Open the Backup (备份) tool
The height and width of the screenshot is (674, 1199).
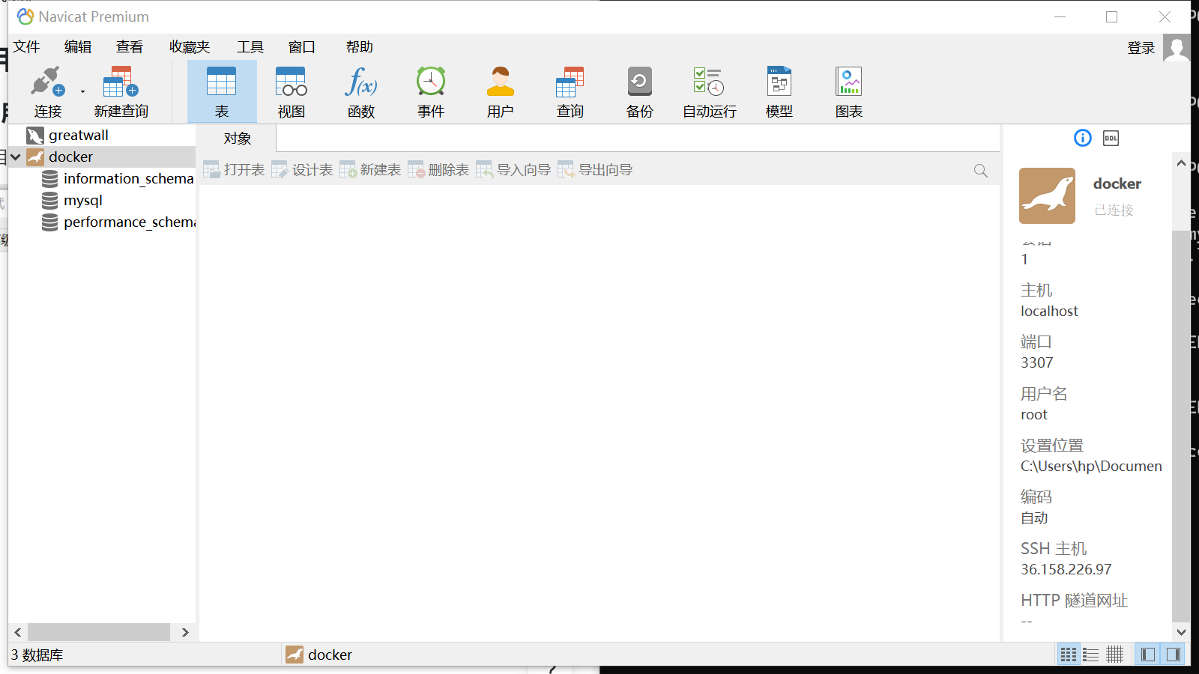click(639, 92)
